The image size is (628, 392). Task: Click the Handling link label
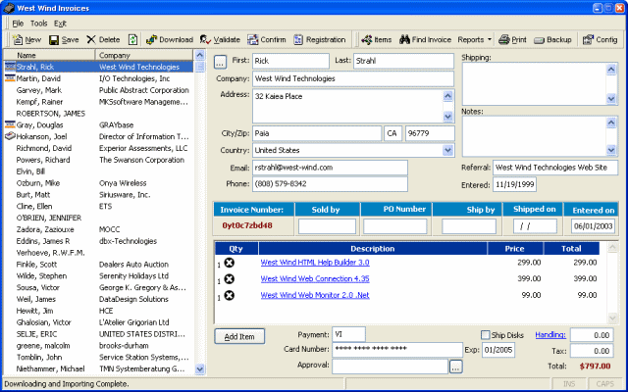tap(549, 334)
